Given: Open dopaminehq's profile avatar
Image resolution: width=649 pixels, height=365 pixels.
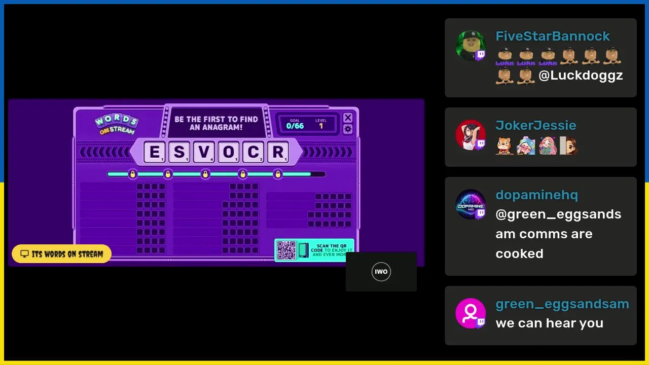Looking at the screenshot, I should 471,204.
